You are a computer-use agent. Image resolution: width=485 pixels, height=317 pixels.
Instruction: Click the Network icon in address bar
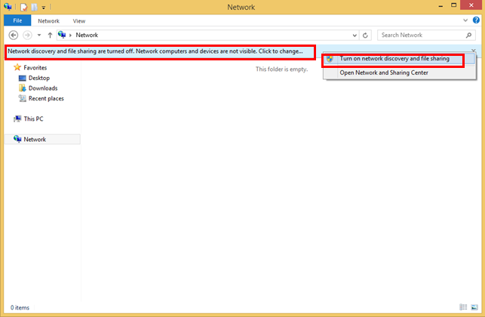62,35
